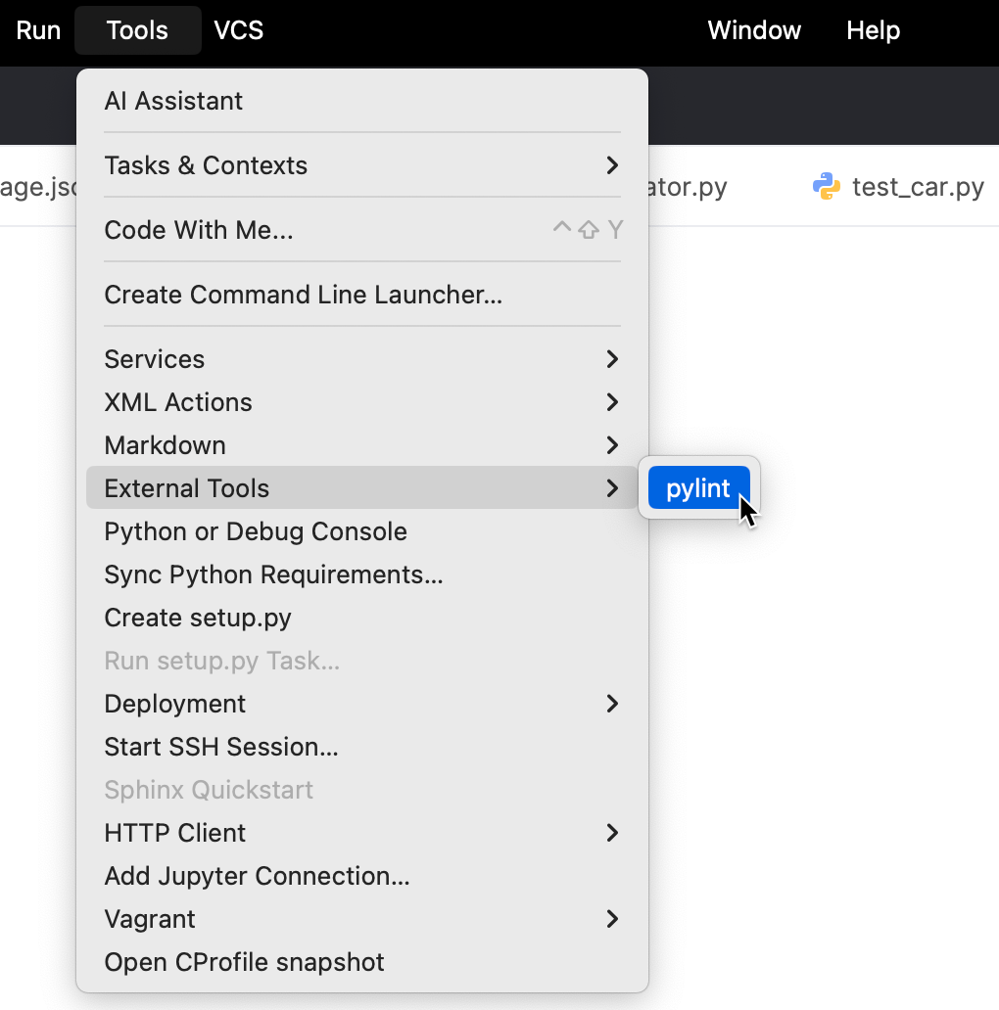Run the pylint external tool
Viewport: 999px width, 1010px height.
point(697,487)
